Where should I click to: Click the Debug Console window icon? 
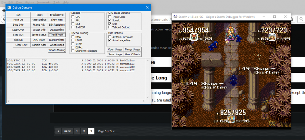coord(9,8)
